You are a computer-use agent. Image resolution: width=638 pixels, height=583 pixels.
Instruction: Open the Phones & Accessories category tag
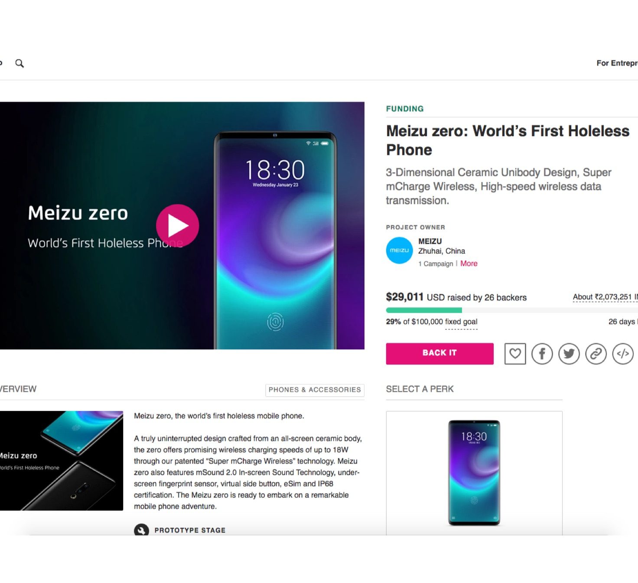315,390
